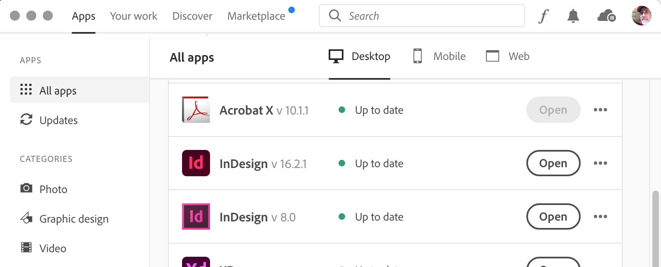Viewport: 661px width, 267px height.
Task: Click the notifications bell icon
Action: click(x=573, y=16)
